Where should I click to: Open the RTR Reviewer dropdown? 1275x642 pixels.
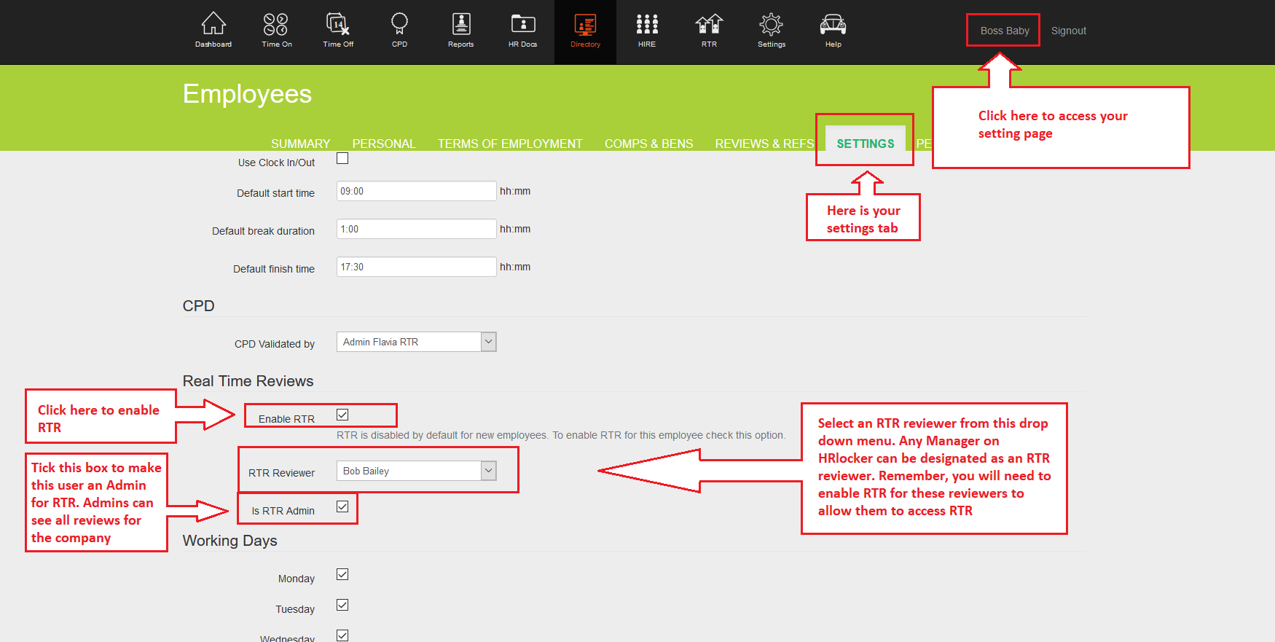(489, 471)
